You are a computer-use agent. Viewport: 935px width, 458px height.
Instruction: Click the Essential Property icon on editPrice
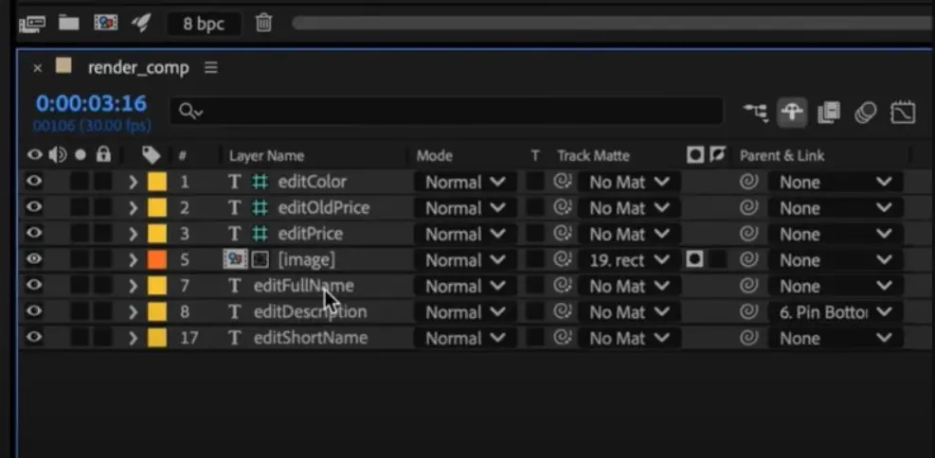[x=260, y=234]
